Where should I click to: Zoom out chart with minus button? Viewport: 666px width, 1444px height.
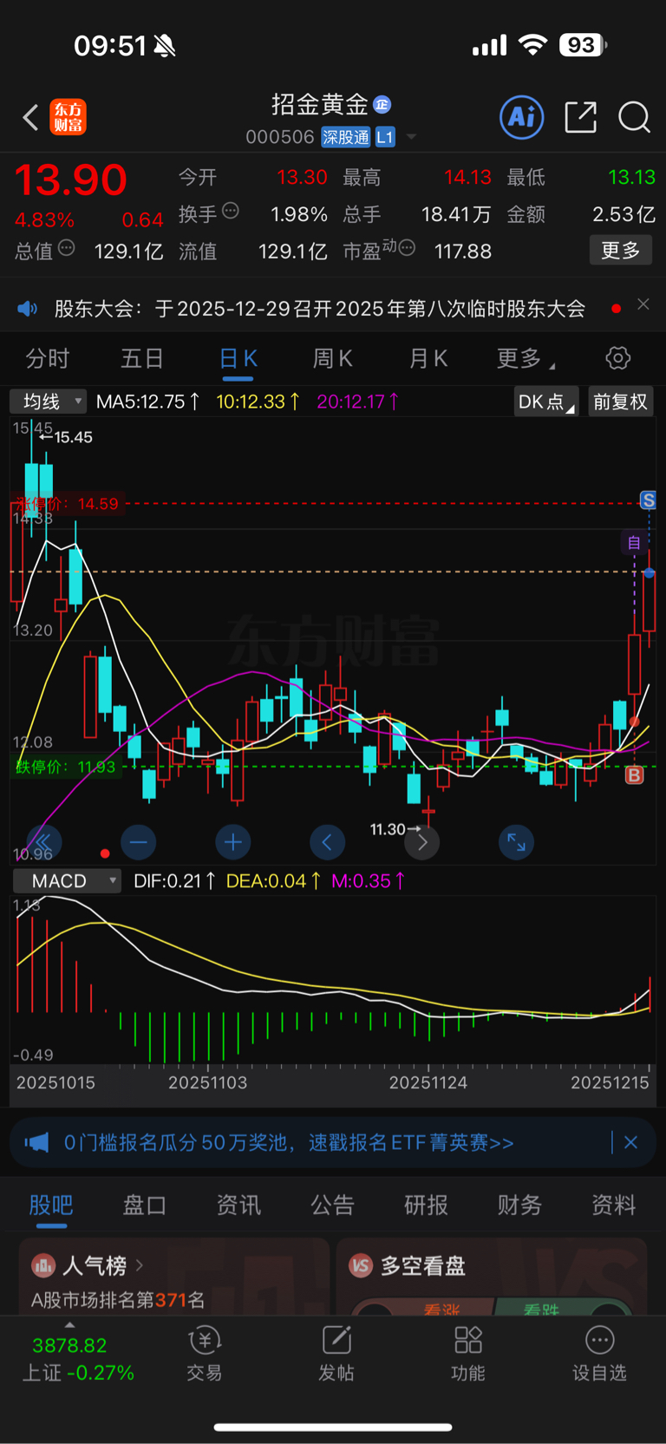tap(139, 841)
